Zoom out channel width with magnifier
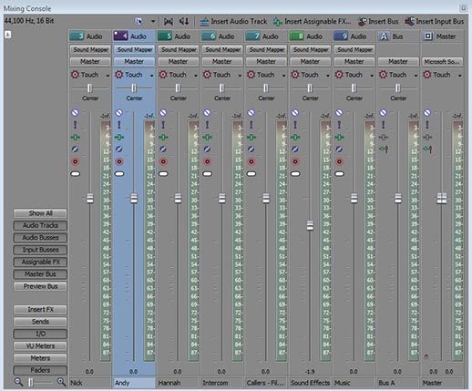 click(18, 382)
